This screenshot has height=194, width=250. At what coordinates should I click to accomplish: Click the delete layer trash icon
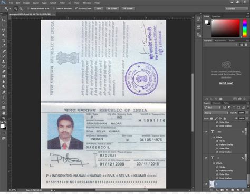[243, 190]
